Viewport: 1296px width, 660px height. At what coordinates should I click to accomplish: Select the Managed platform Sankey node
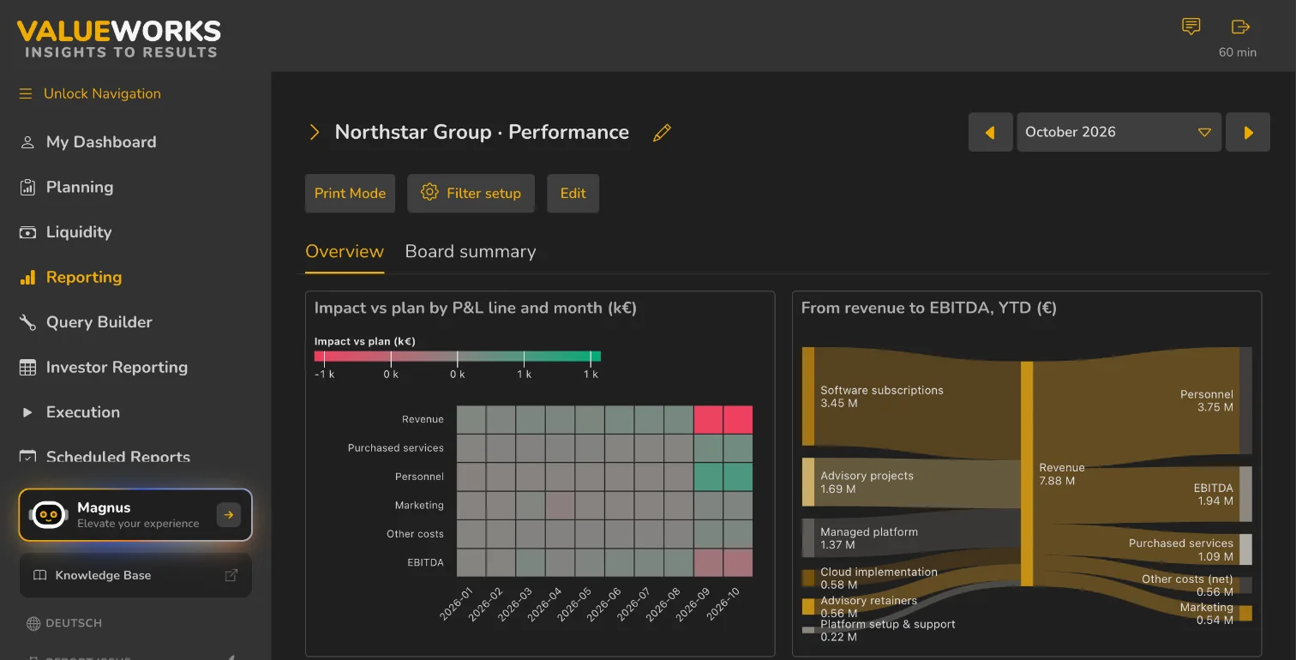pyautogui.click(x=808, y=538)
